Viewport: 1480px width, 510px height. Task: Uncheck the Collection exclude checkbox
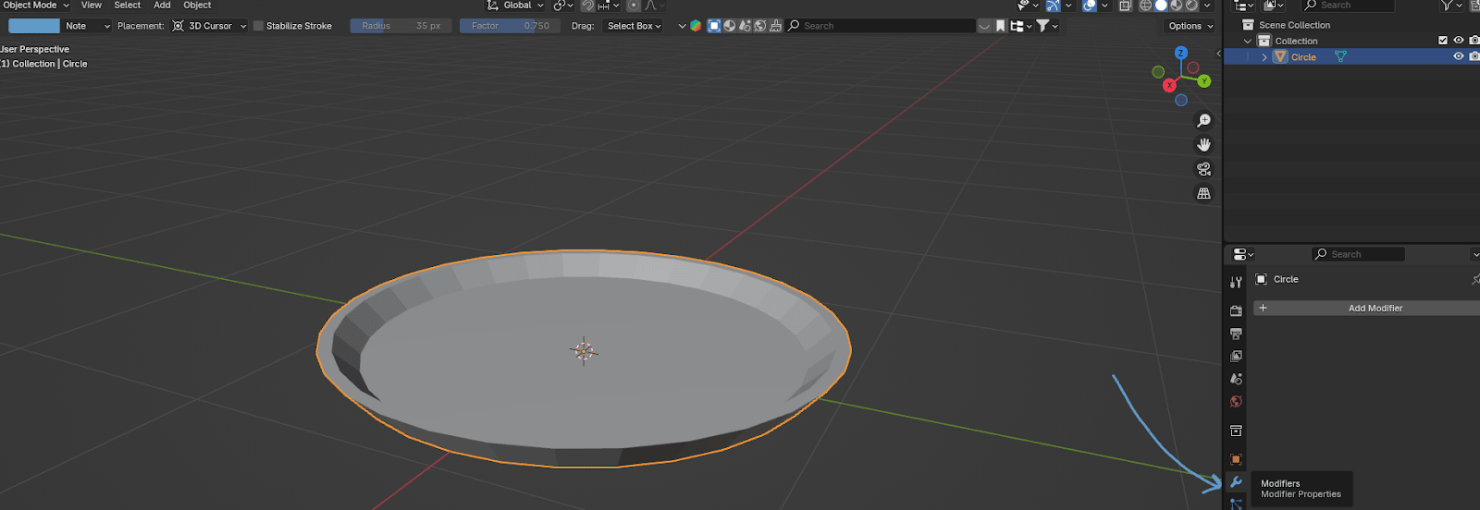(1443, 41)
